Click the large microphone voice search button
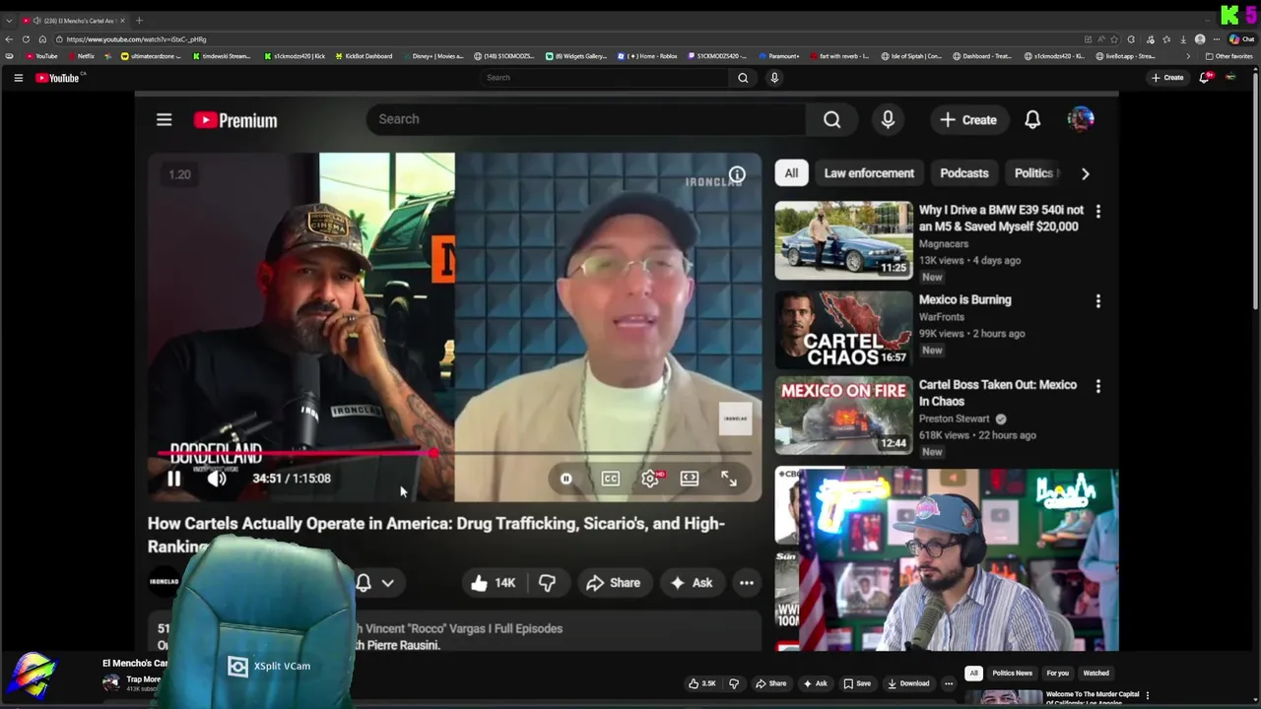The width and height of the screenshot is (1261, 709). pos(888,119)
